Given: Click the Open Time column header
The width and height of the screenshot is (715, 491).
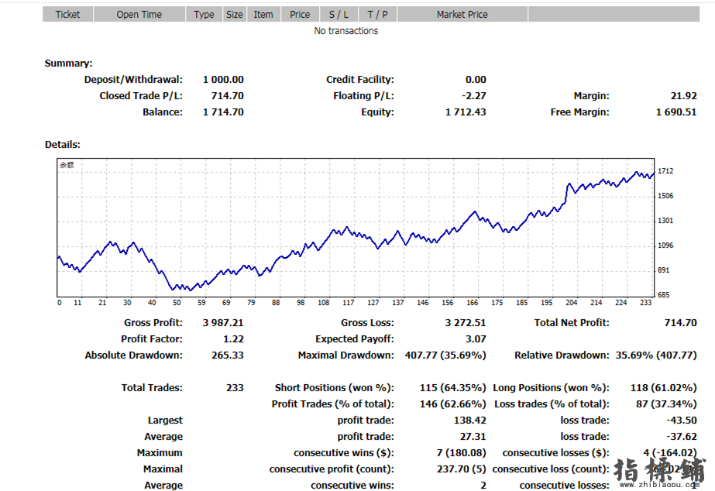Looking at the screenshot, I should pos(139,14).
